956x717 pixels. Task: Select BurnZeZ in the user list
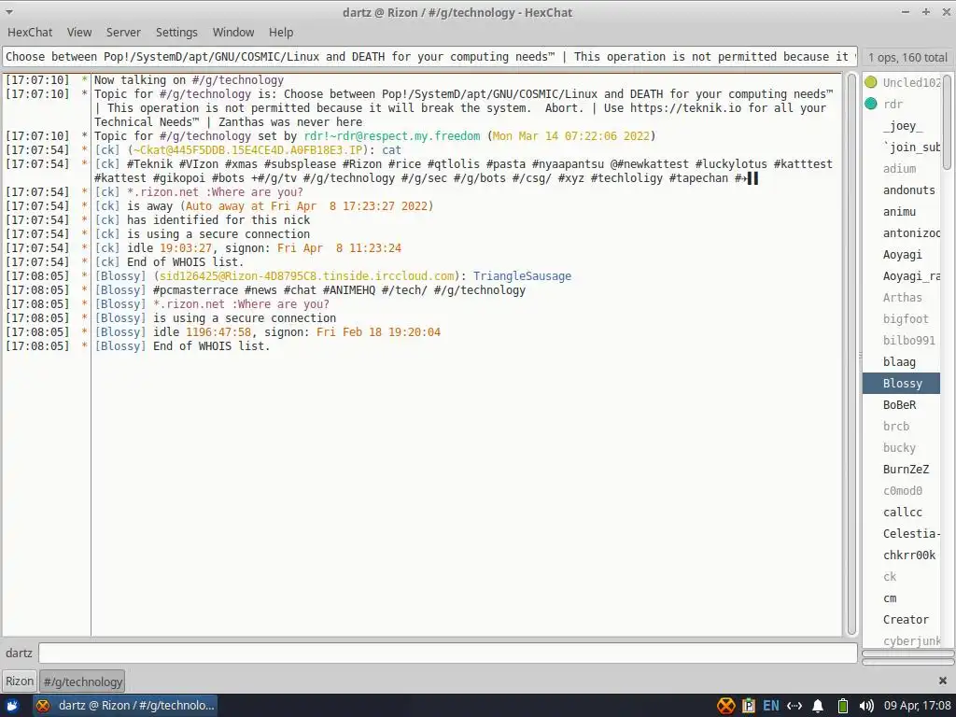(x=902, y=469)
